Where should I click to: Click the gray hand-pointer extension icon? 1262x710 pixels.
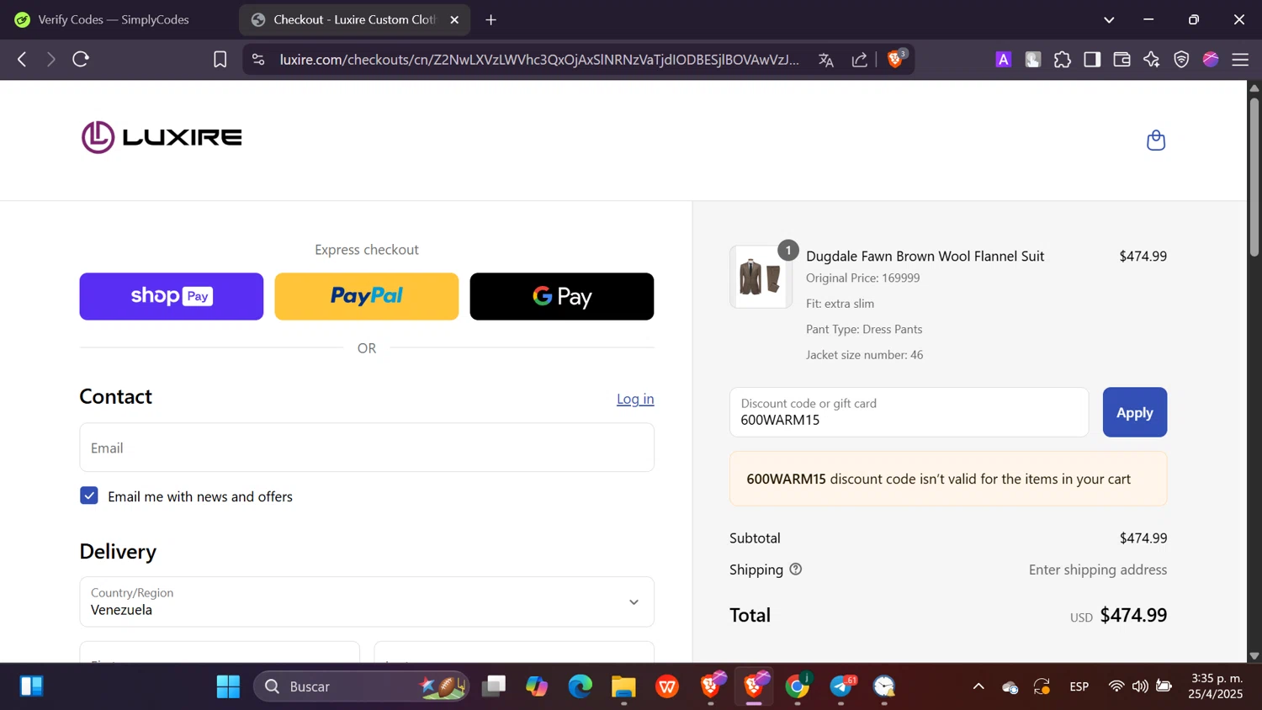[x=1033, y=59]
